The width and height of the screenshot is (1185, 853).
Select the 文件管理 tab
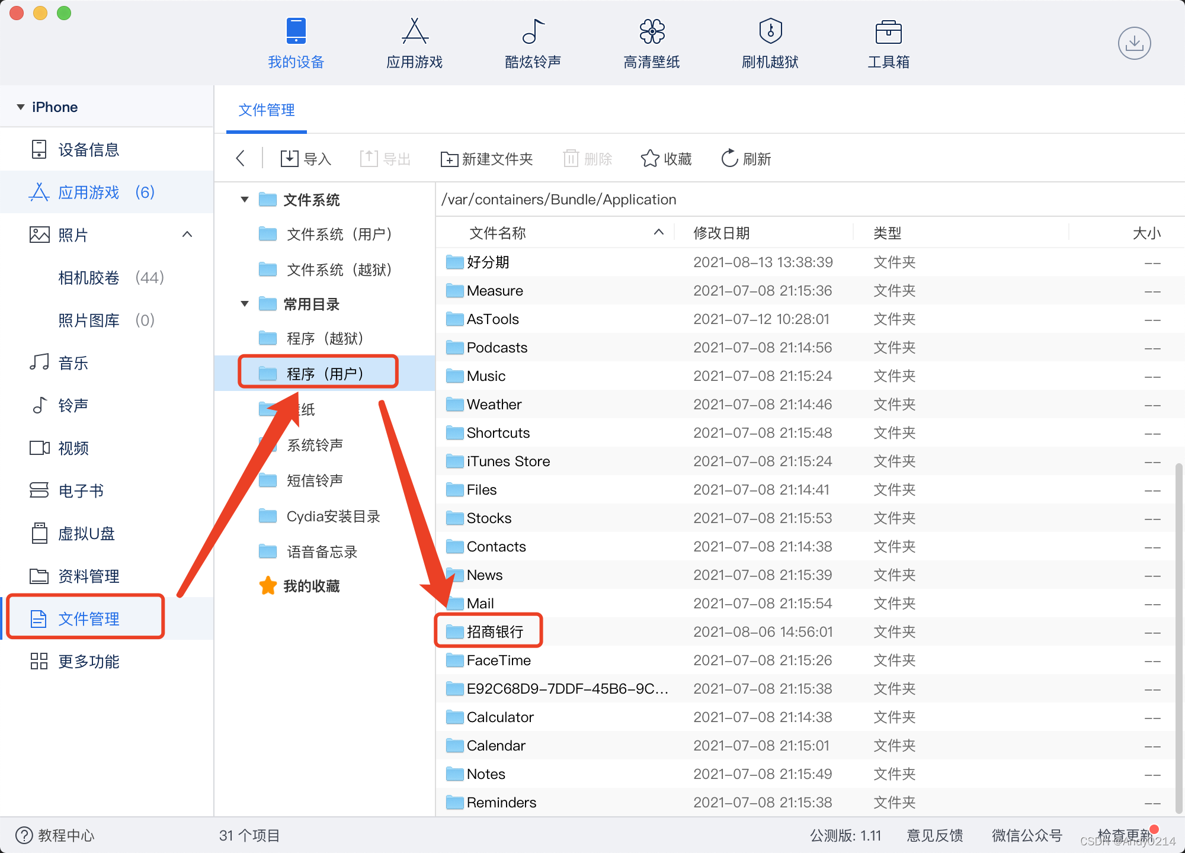(x=267, y=110)
